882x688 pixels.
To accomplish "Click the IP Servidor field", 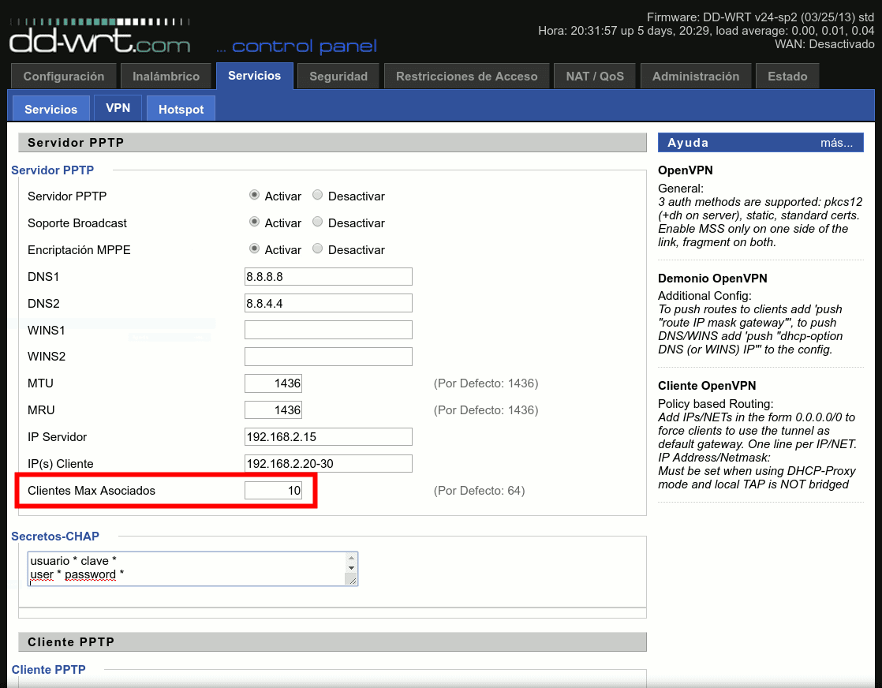I will pyautogui.click(x=328, y=436).
